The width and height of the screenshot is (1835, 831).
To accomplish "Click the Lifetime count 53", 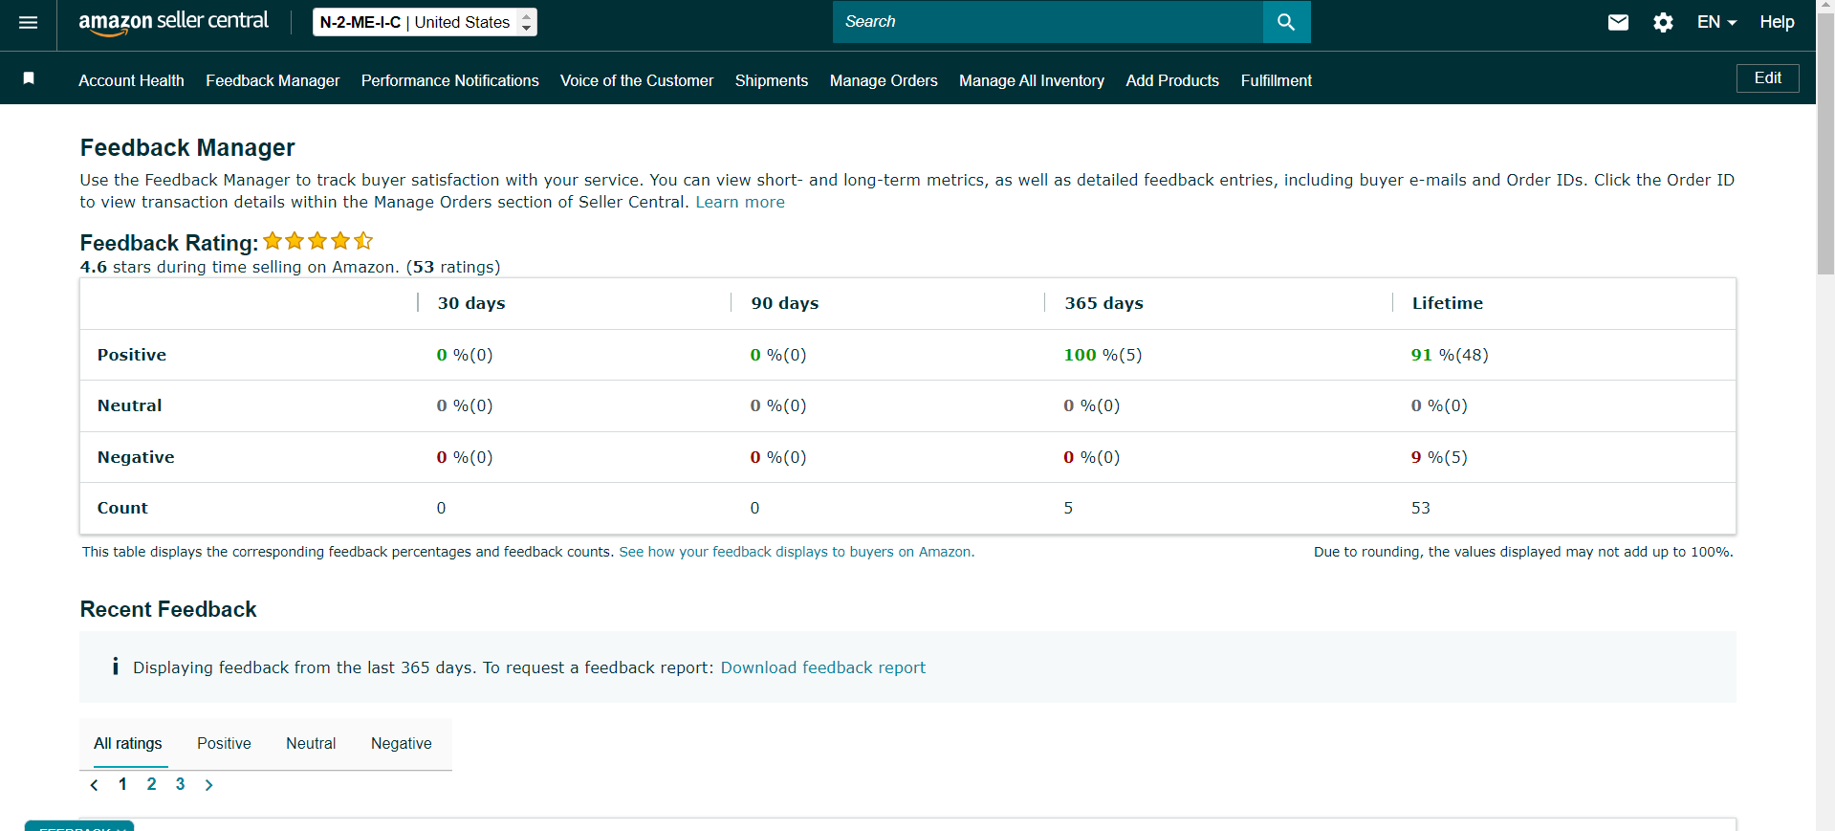I will coord(1421,508).
